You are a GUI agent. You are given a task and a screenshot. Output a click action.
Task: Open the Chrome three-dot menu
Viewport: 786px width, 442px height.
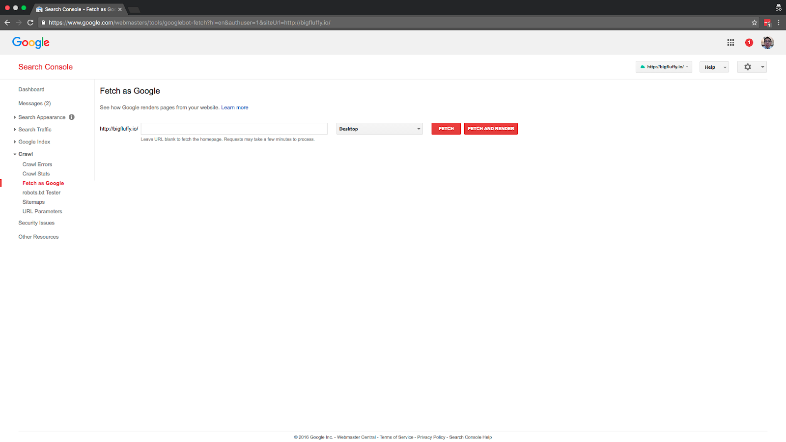[x=779, y=23]
